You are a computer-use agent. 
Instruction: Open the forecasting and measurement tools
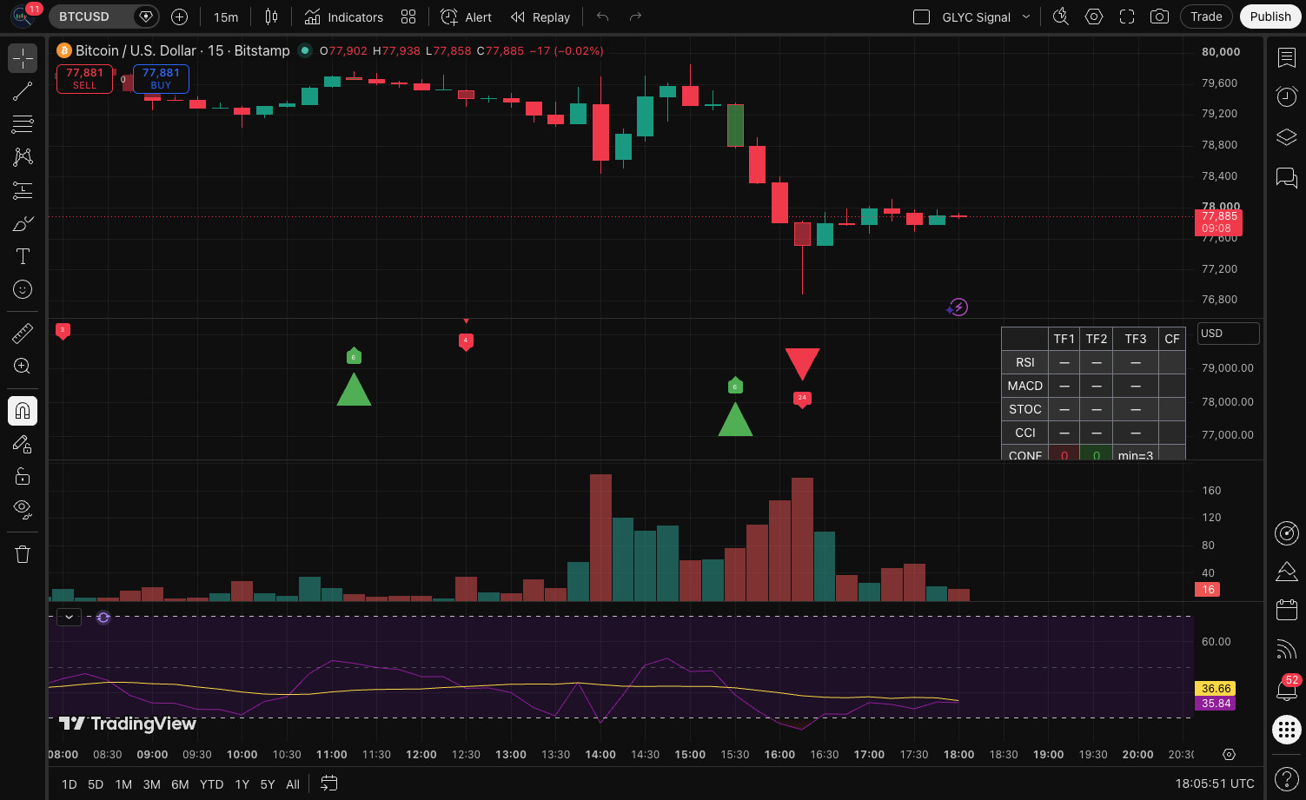(x=23, y=190)
